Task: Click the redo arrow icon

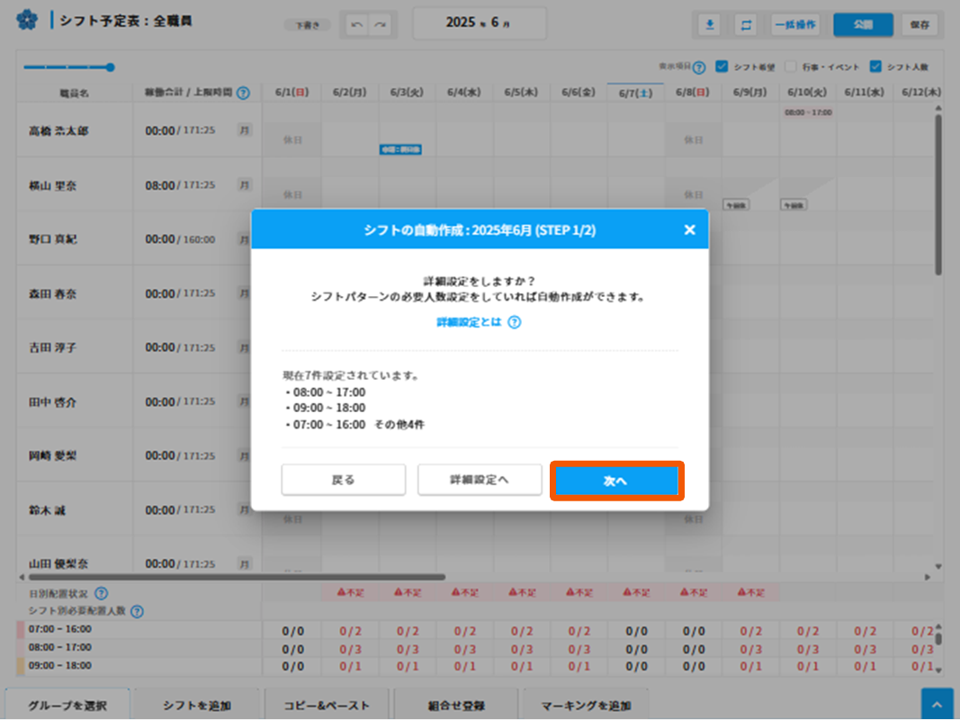Action: tap(380, 24)
